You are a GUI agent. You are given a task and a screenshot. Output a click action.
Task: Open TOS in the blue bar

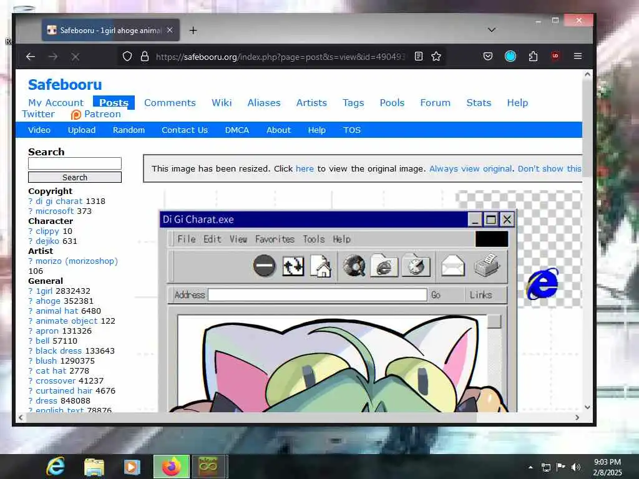tap(352, 130)
